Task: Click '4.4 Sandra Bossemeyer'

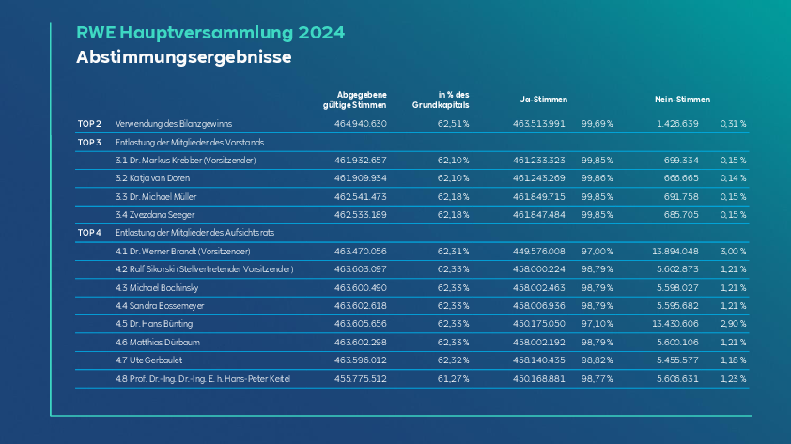Action: (160, 306)
